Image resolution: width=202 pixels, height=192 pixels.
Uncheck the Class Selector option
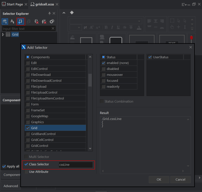(27, 164)
